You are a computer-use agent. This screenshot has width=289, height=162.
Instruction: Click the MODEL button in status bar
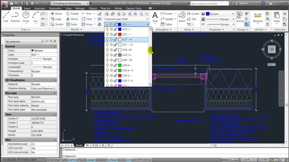coord(226,160)
